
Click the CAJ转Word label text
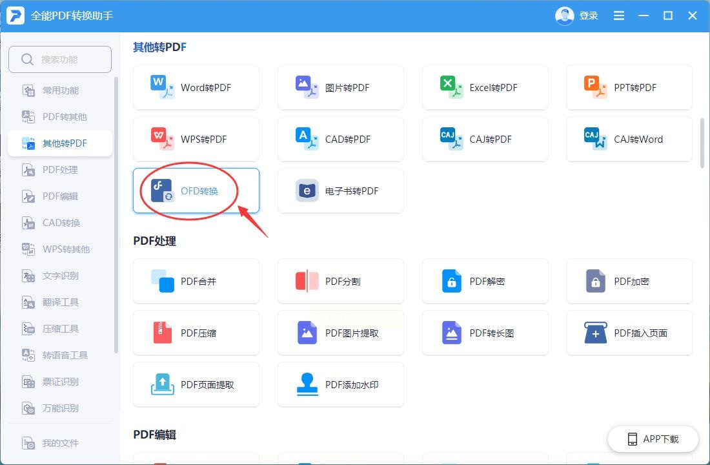[x=638, y=139]
